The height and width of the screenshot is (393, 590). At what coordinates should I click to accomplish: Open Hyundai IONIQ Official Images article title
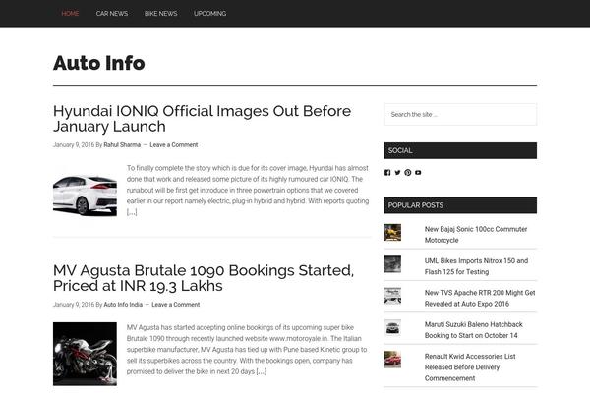(x=202, y=119)
